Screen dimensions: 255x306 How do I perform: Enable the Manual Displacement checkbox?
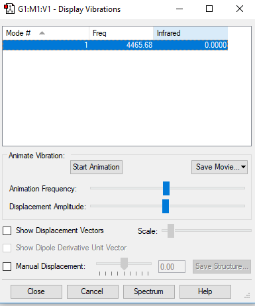7,266
